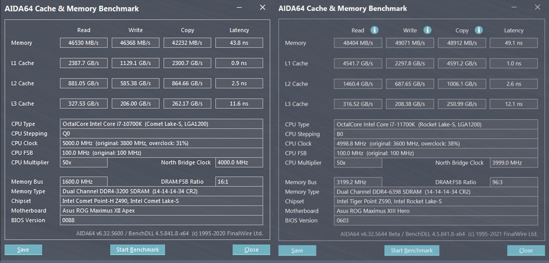
Task: Select memory write value 46368 MB/s
Action: 135,43
